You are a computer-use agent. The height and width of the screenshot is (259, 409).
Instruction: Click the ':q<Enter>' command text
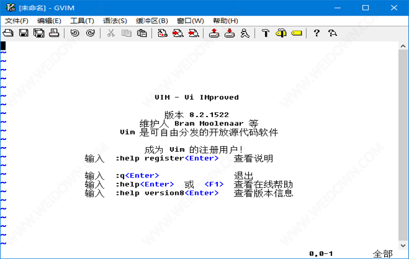(x=137, y=176)
